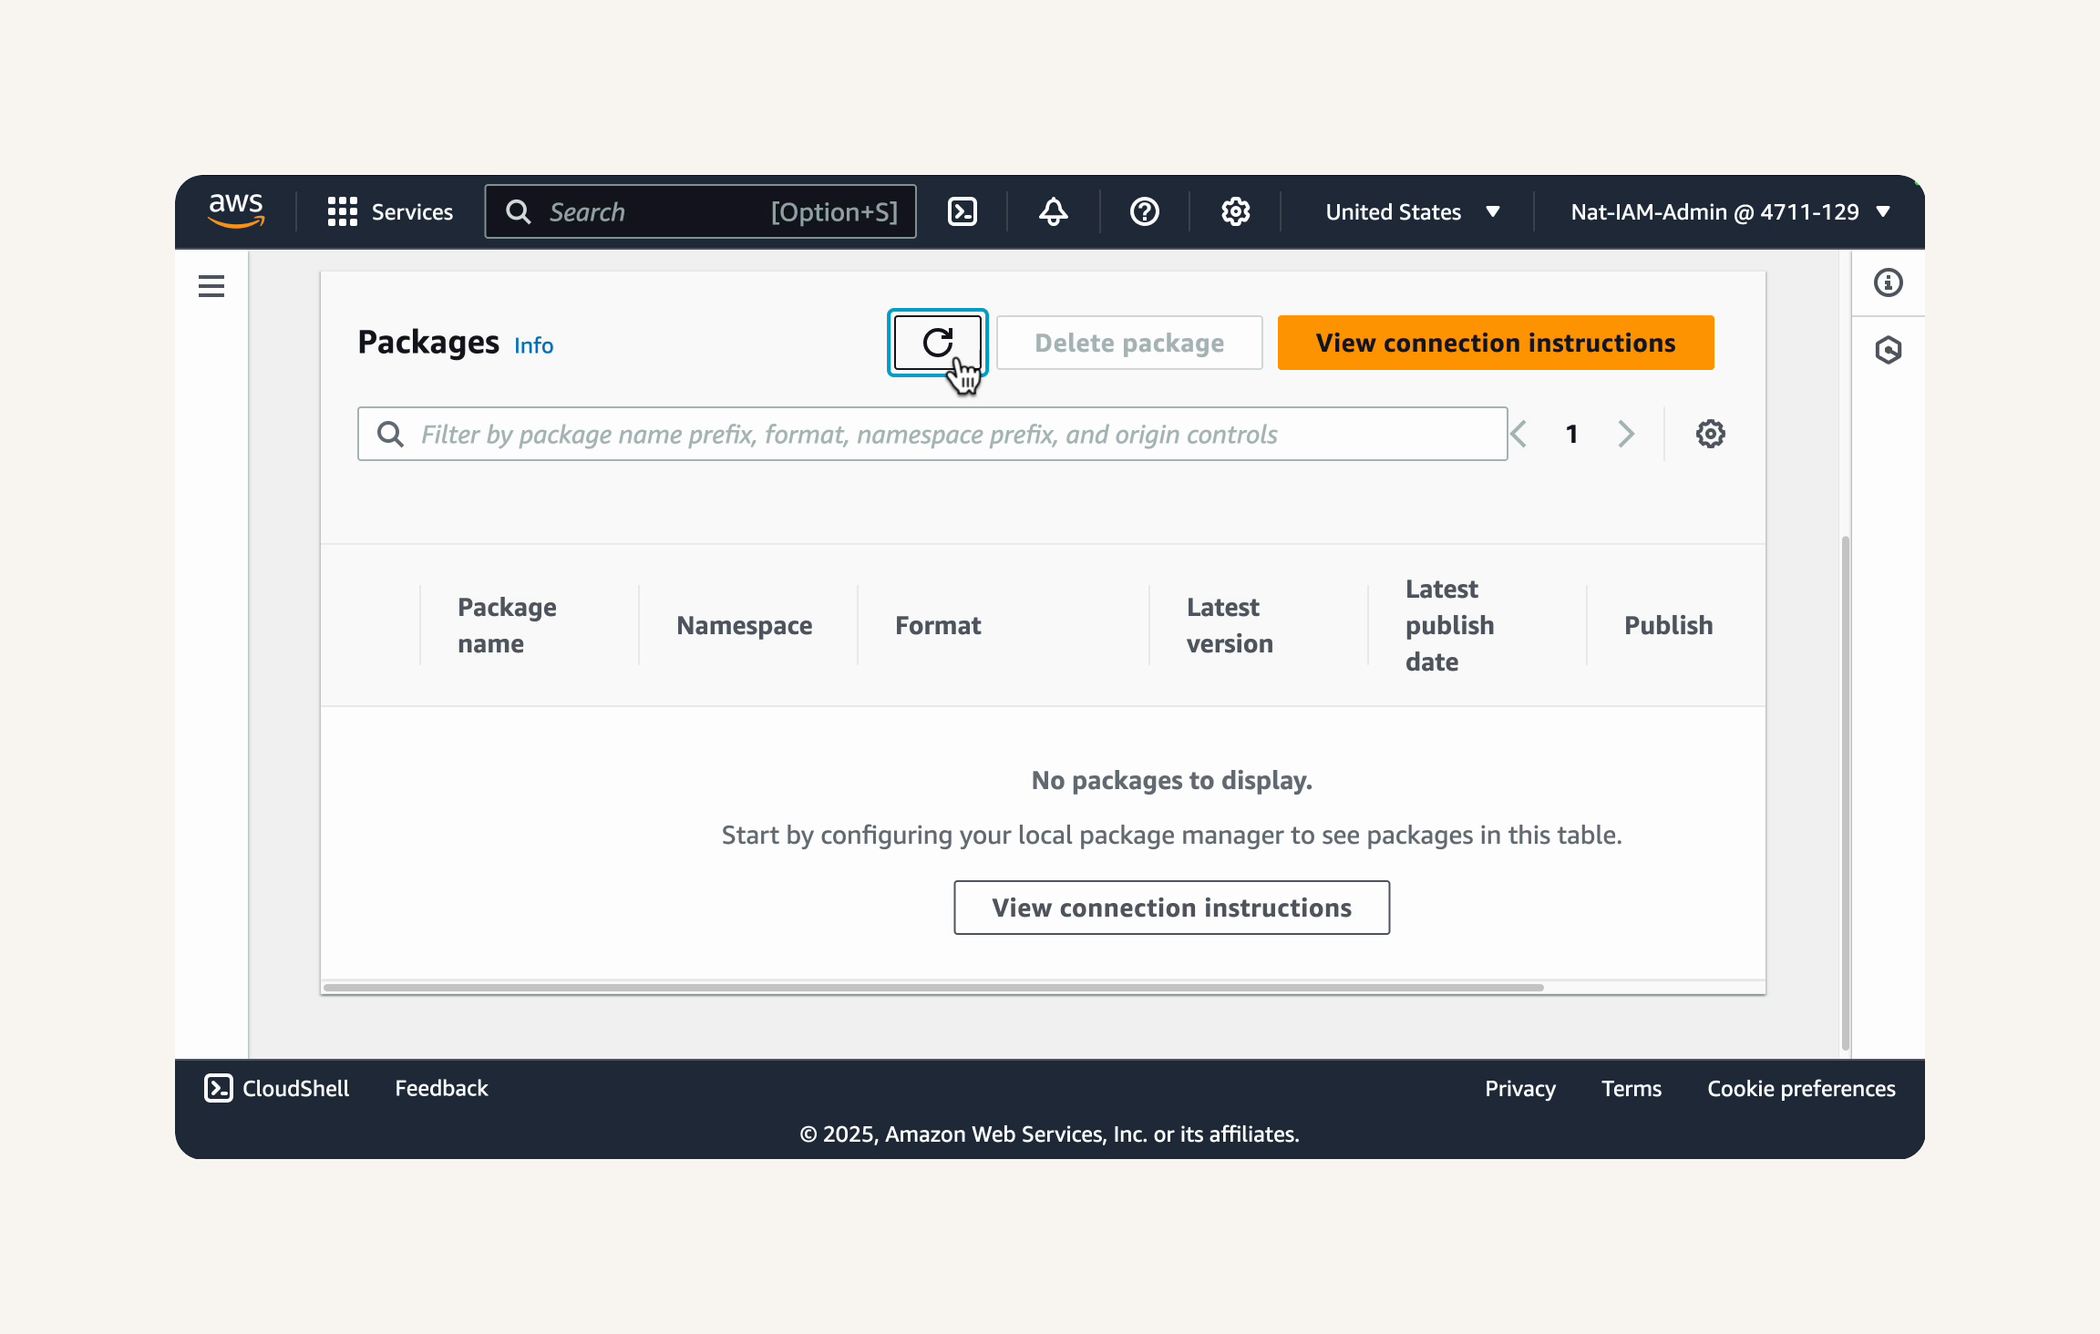Open the top bar settings gear
The height and width of the screenshot is (1334, 2100).
[1236, 211]
